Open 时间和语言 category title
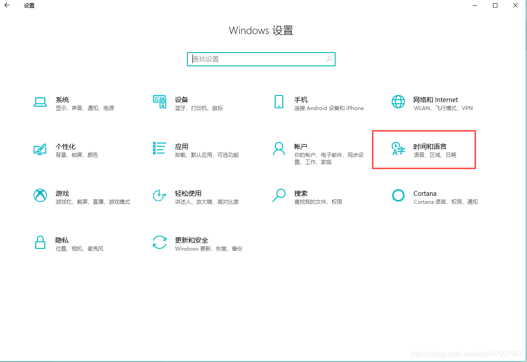The width and height of the screenshot is (527, 362). click(x=430, y=147)
